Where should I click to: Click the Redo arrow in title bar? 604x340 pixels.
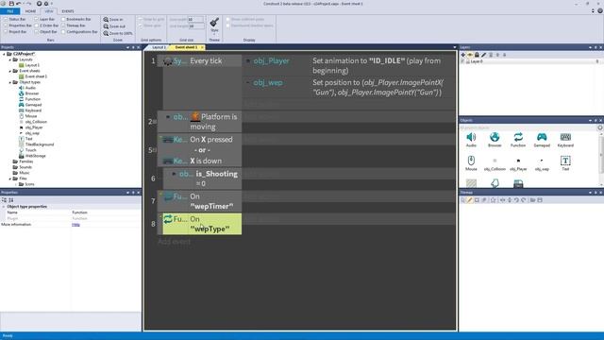[x=28, y=4]
